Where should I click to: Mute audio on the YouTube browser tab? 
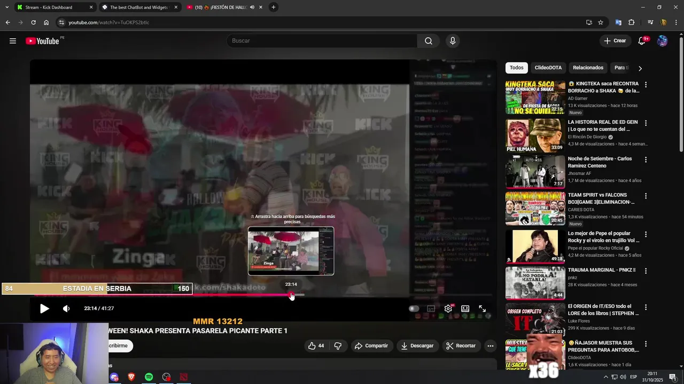(252, 7)
